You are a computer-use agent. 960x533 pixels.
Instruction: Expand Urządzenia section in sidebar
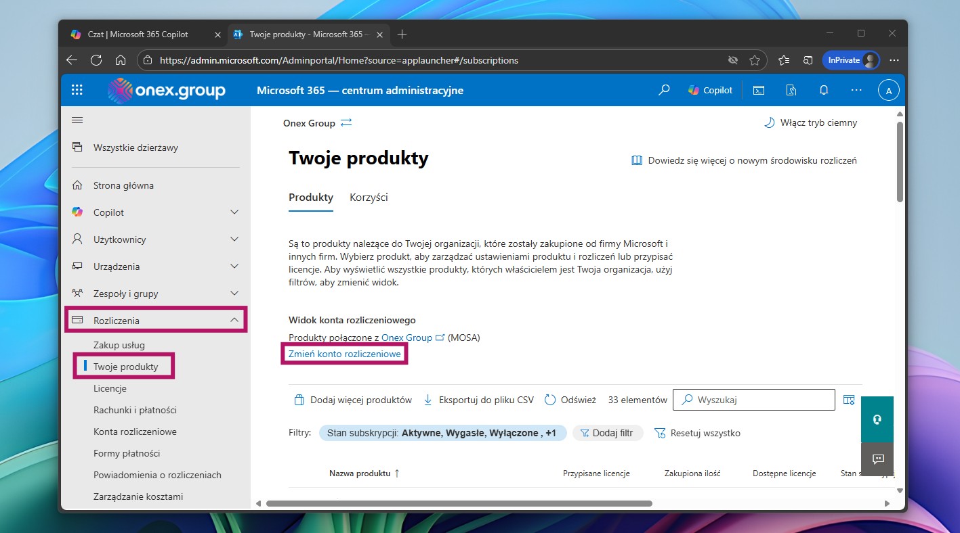point(234,266)
